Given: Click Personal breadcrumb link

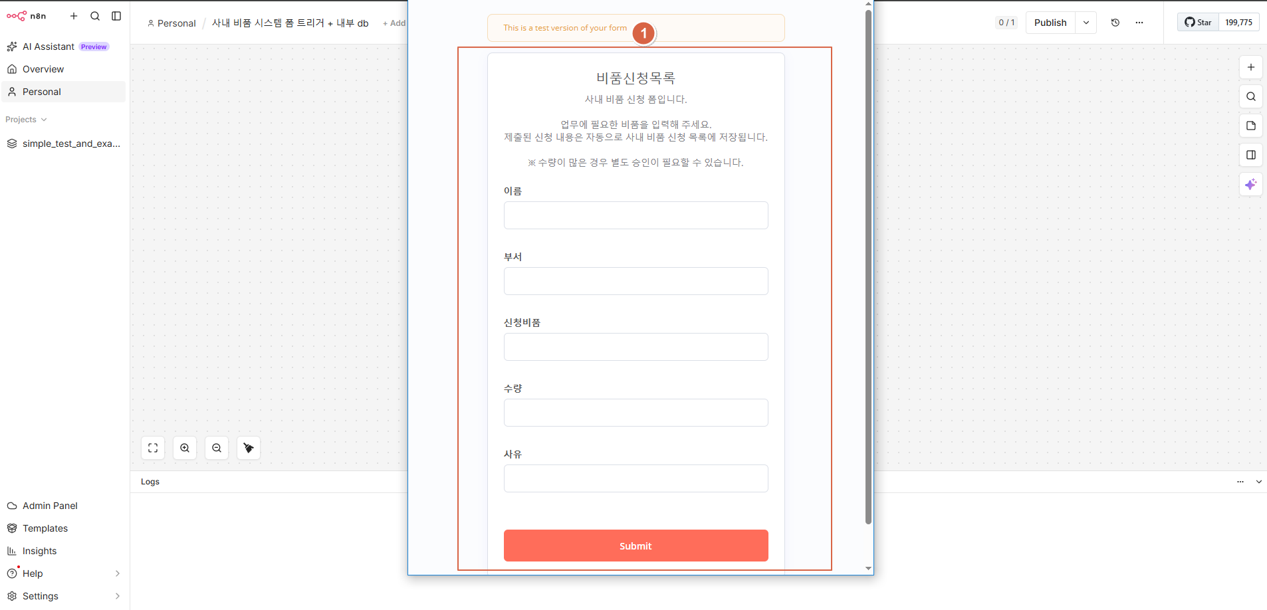Looking at the screenshot, I should coord(172,23).
